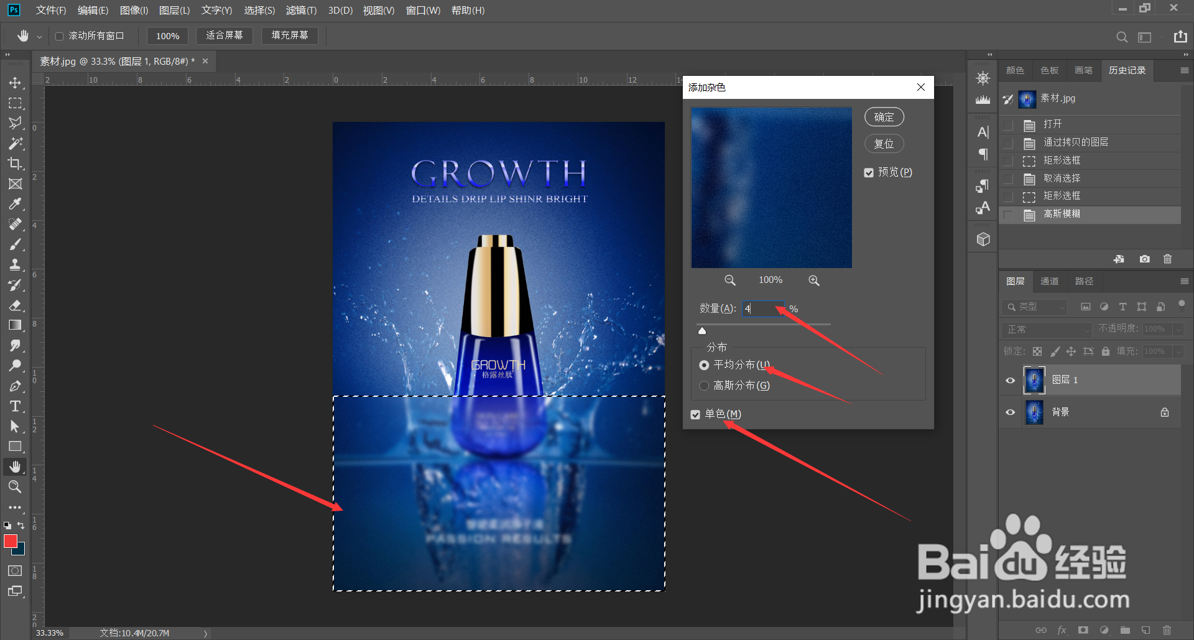Select Gaussian distribution radio button
This screenshot has width=1194, height=640.
(x=704, y=386)
